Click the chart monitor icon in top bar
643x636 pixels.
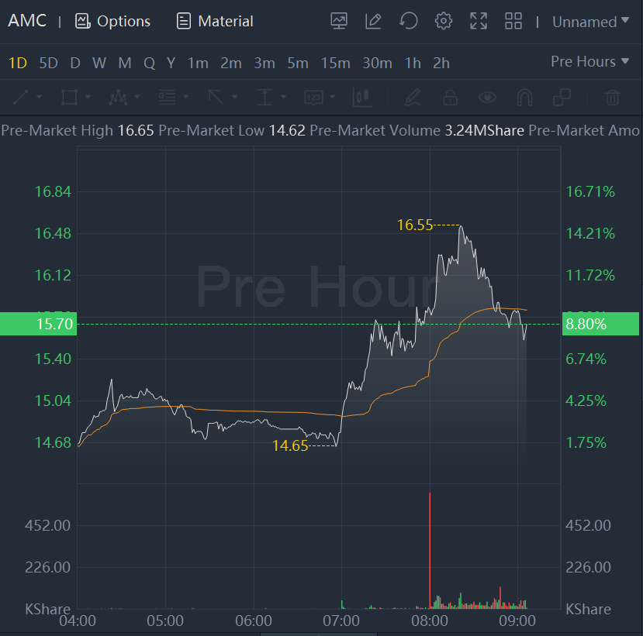pos(339,21)
